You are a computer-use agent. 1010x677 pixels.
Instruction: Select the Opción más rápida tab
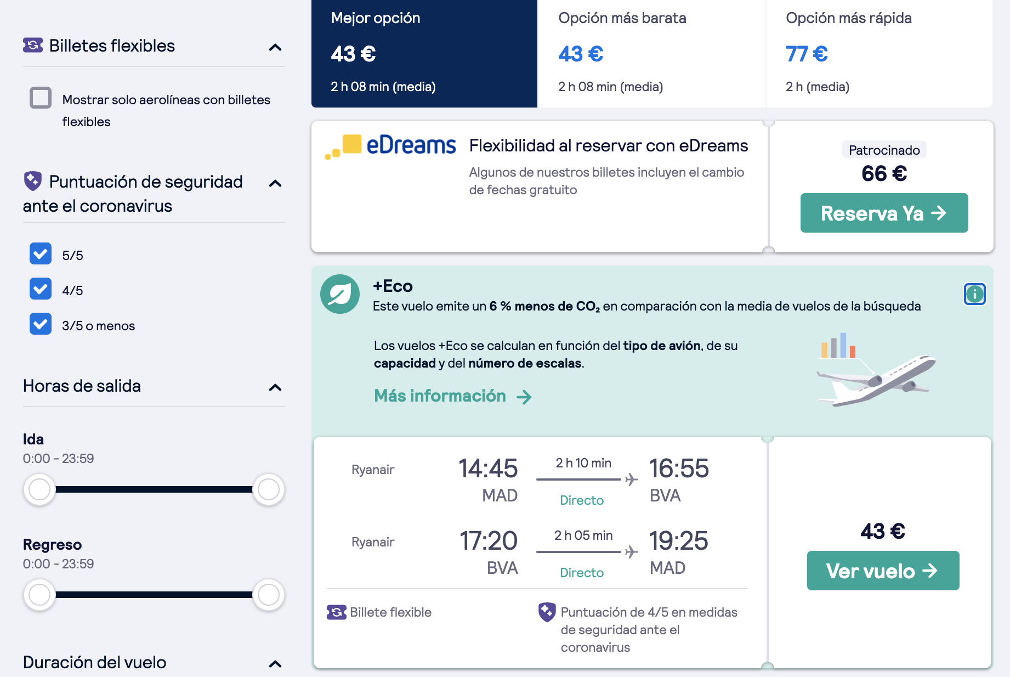click(x=879, y=54)
